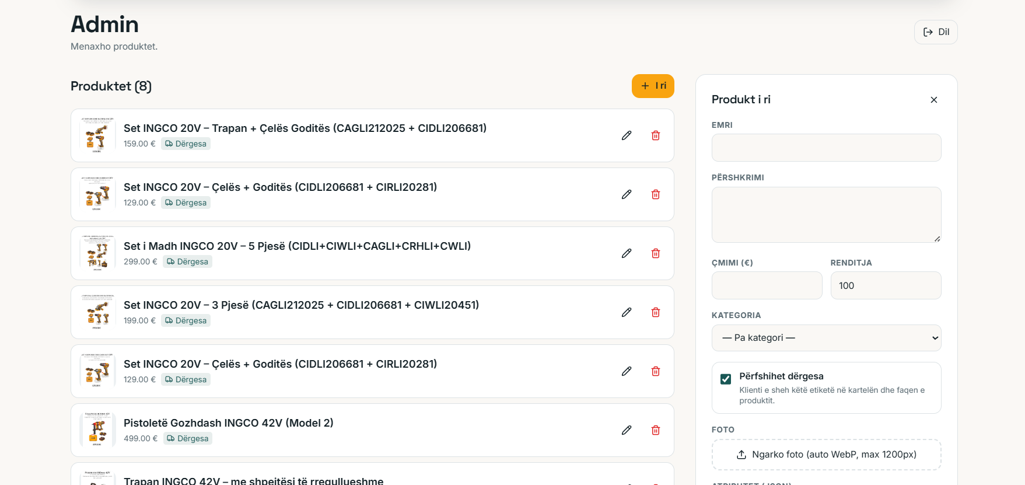Open thumbnail of Trapan + Çelës Goditës set

coord(97,135)
